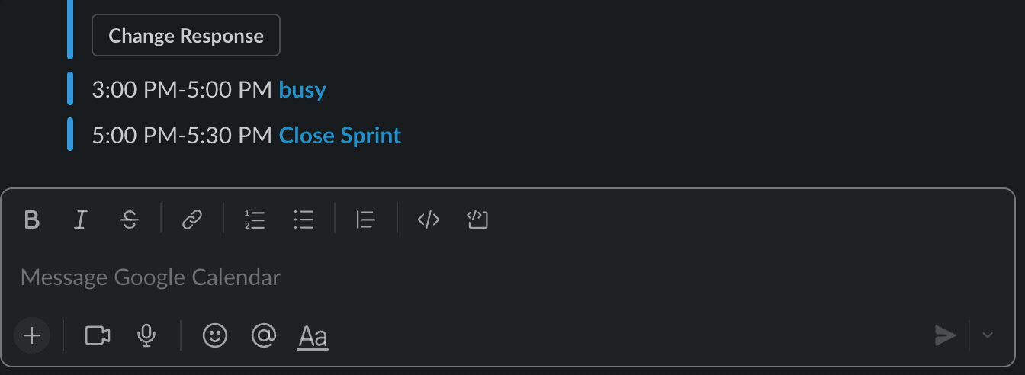The width and height of the screenshot is (1025, 375).
Task: Toggle italic text formatting
Action: tap(80, 220)
